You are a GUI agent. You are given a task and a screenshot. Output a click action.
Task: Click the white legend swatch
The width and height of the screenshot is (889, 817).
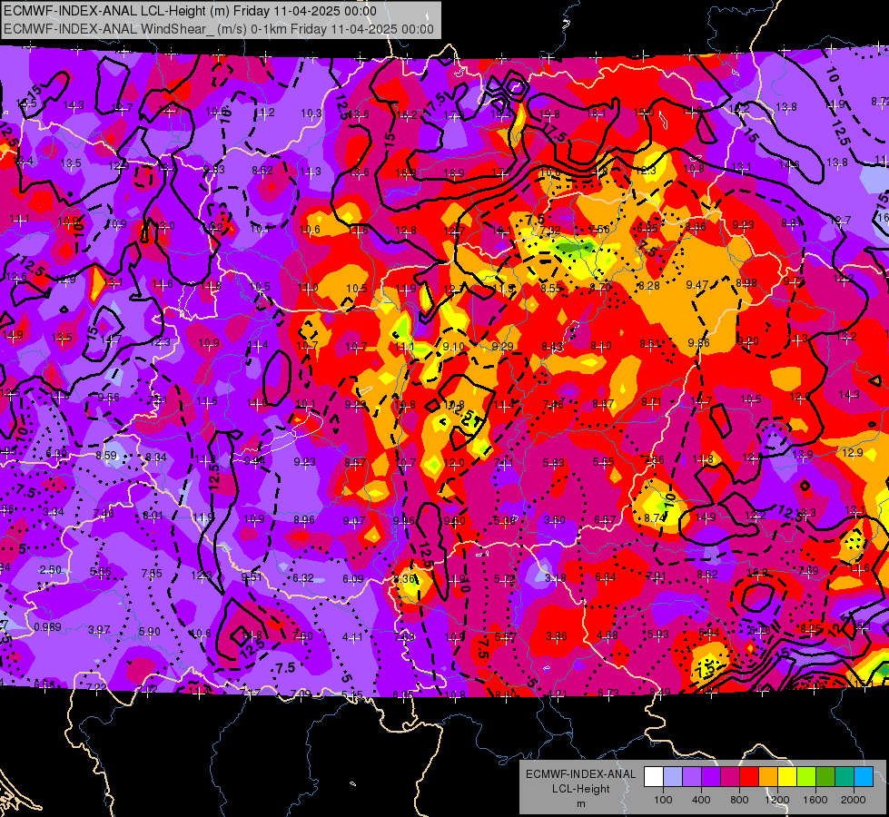click(x=654, y=777)
